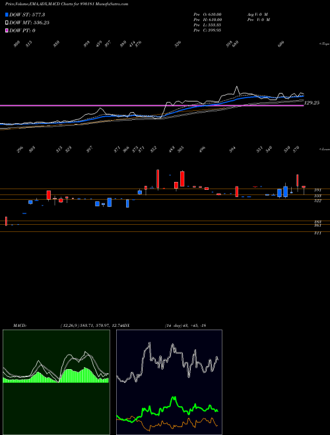This screenshot has height=435, width=330.
Task: Click the 'Avg V: 0 M' volume text
Action: click(x=257, y=14)
